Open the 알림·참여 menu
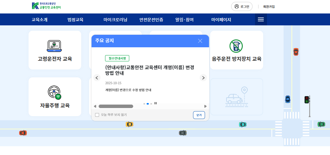 [184, 20]
